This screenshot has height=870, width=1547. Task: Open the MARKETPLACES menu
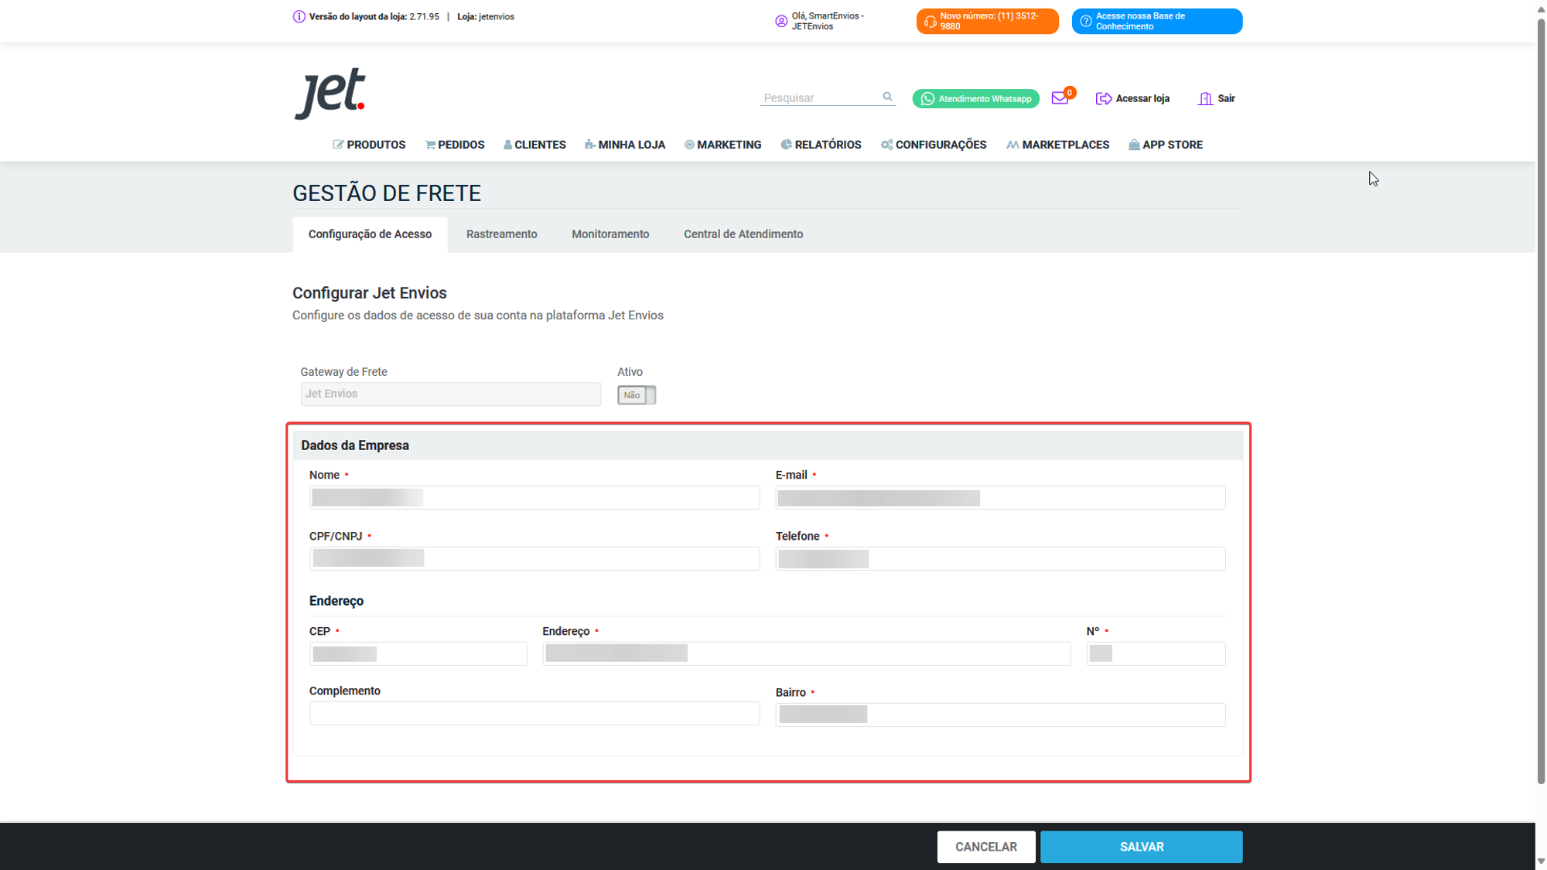[1057, 145]
